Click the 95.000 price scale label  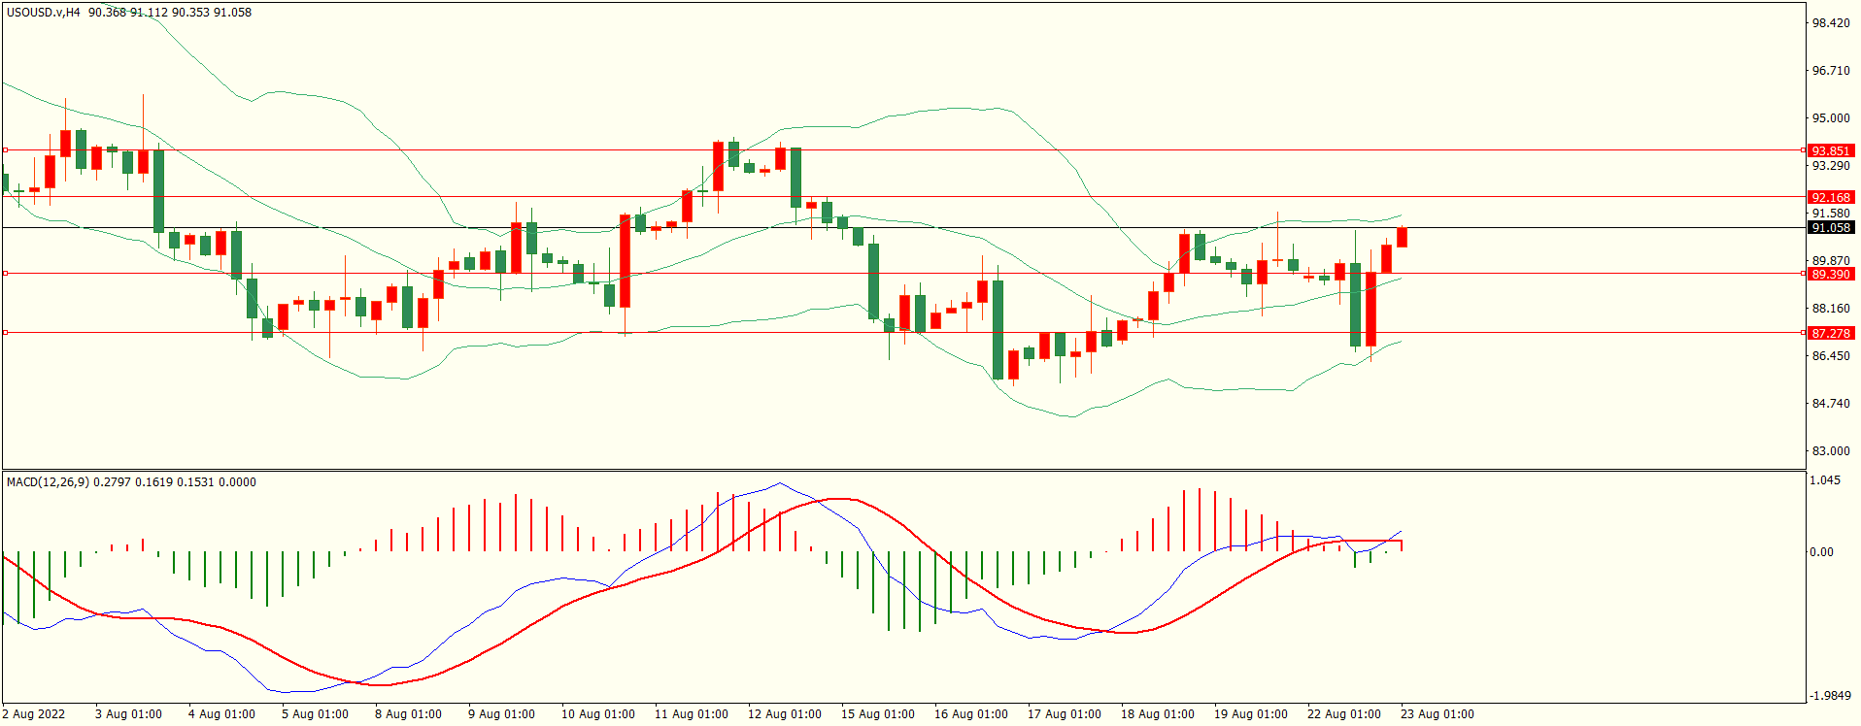(x=1831, y=118)
